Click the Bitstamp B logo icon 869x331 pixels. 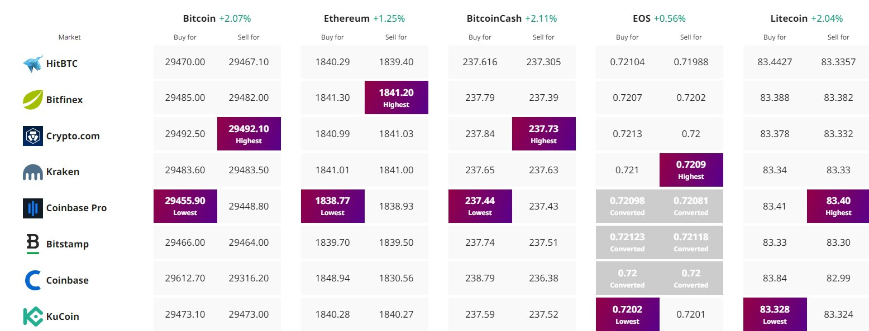(x=33, y=244)
